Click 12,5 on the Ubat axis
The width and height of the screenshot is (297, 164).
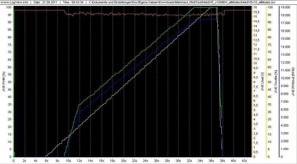tap(256, 40)
